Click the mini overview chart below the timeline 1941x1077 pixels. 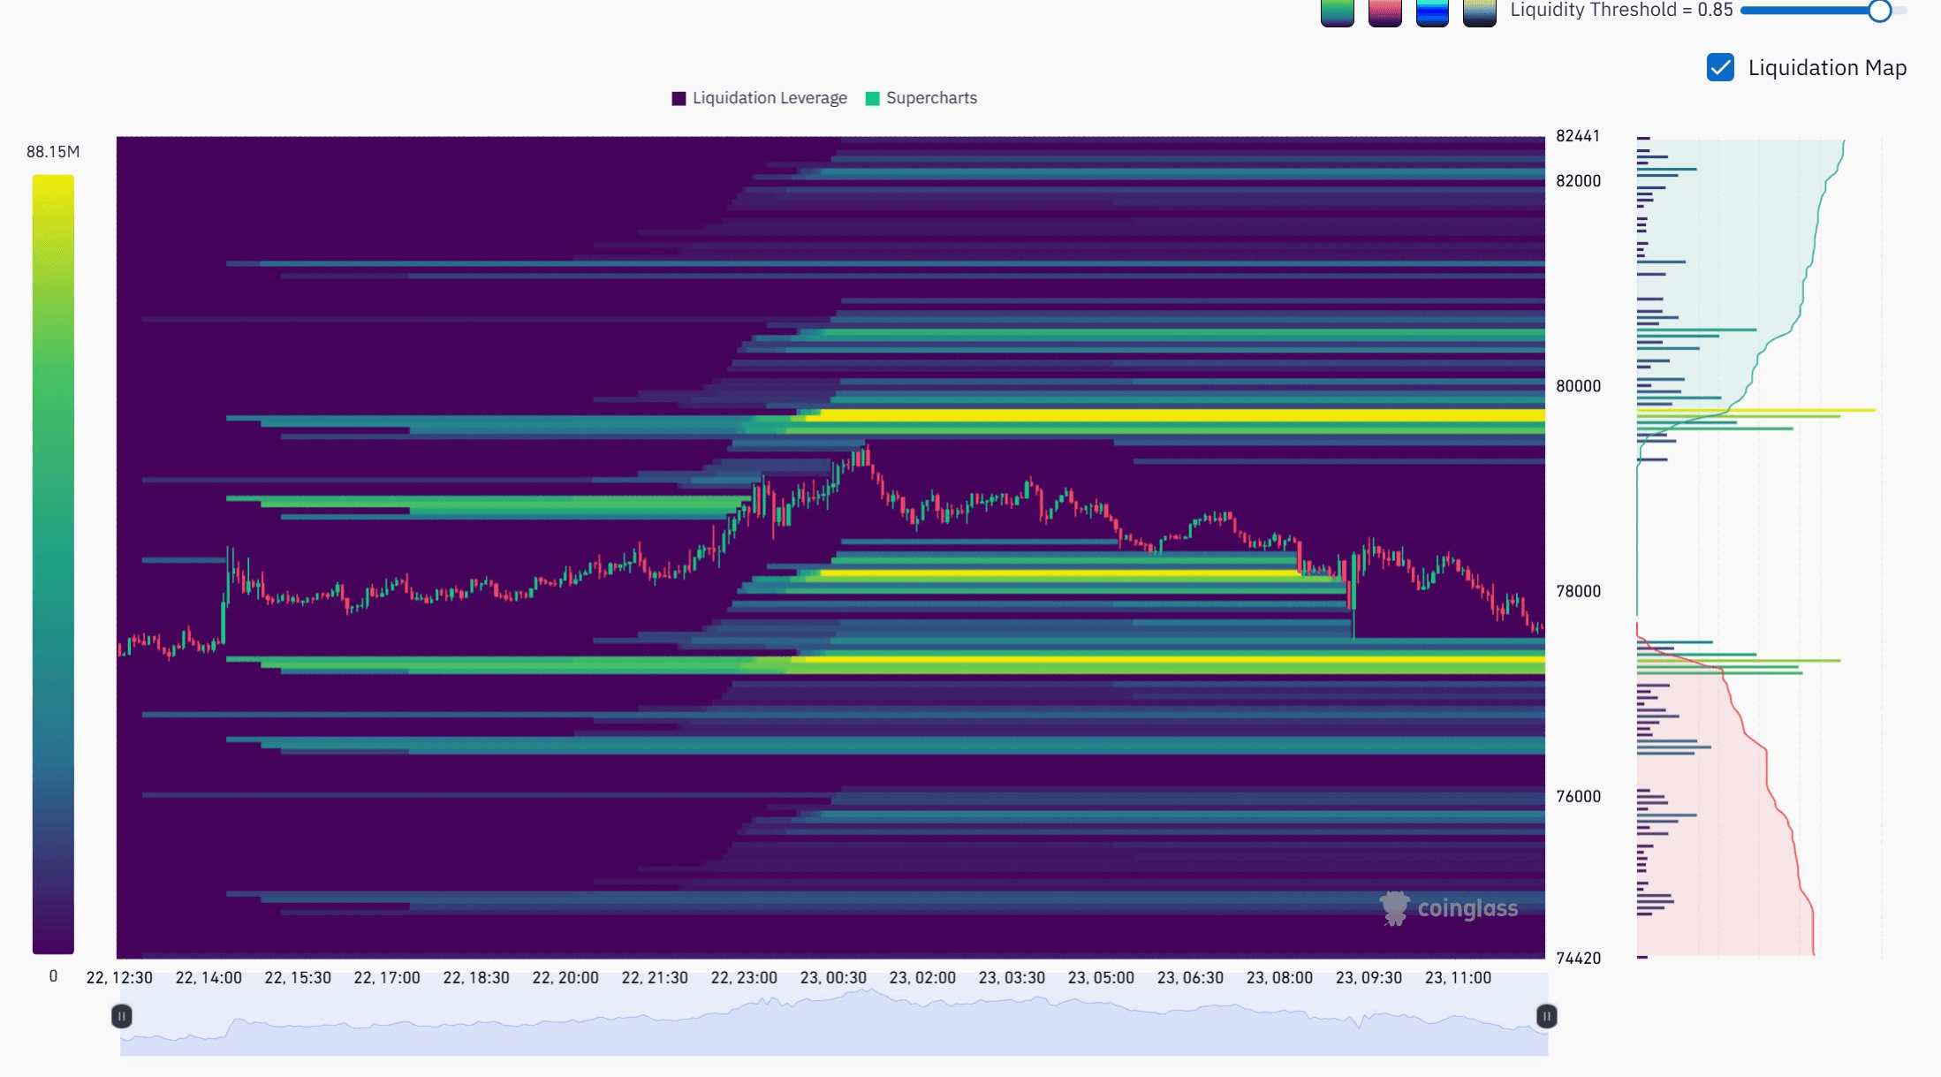tap(834, 1025)
